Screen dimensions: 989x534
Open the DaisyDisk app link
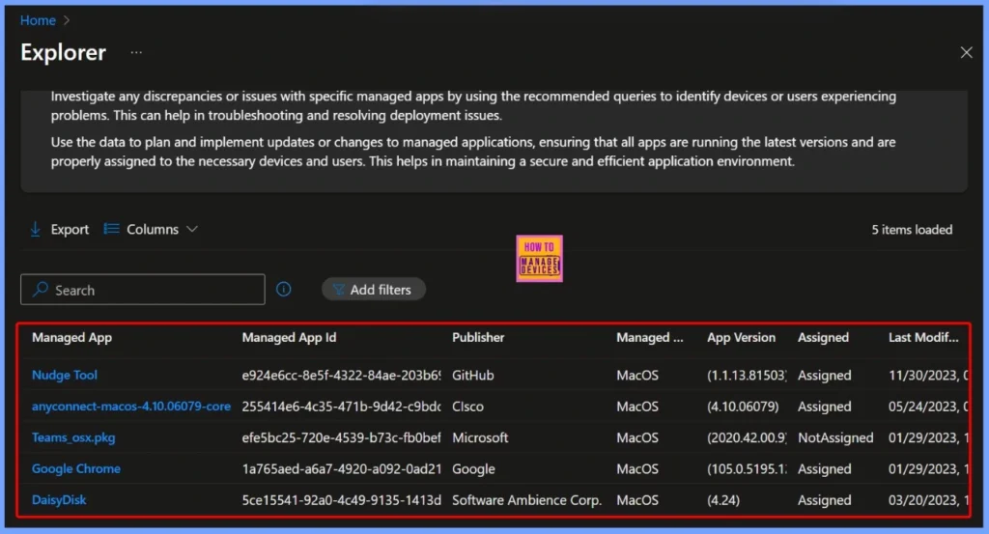click(59, 500)
